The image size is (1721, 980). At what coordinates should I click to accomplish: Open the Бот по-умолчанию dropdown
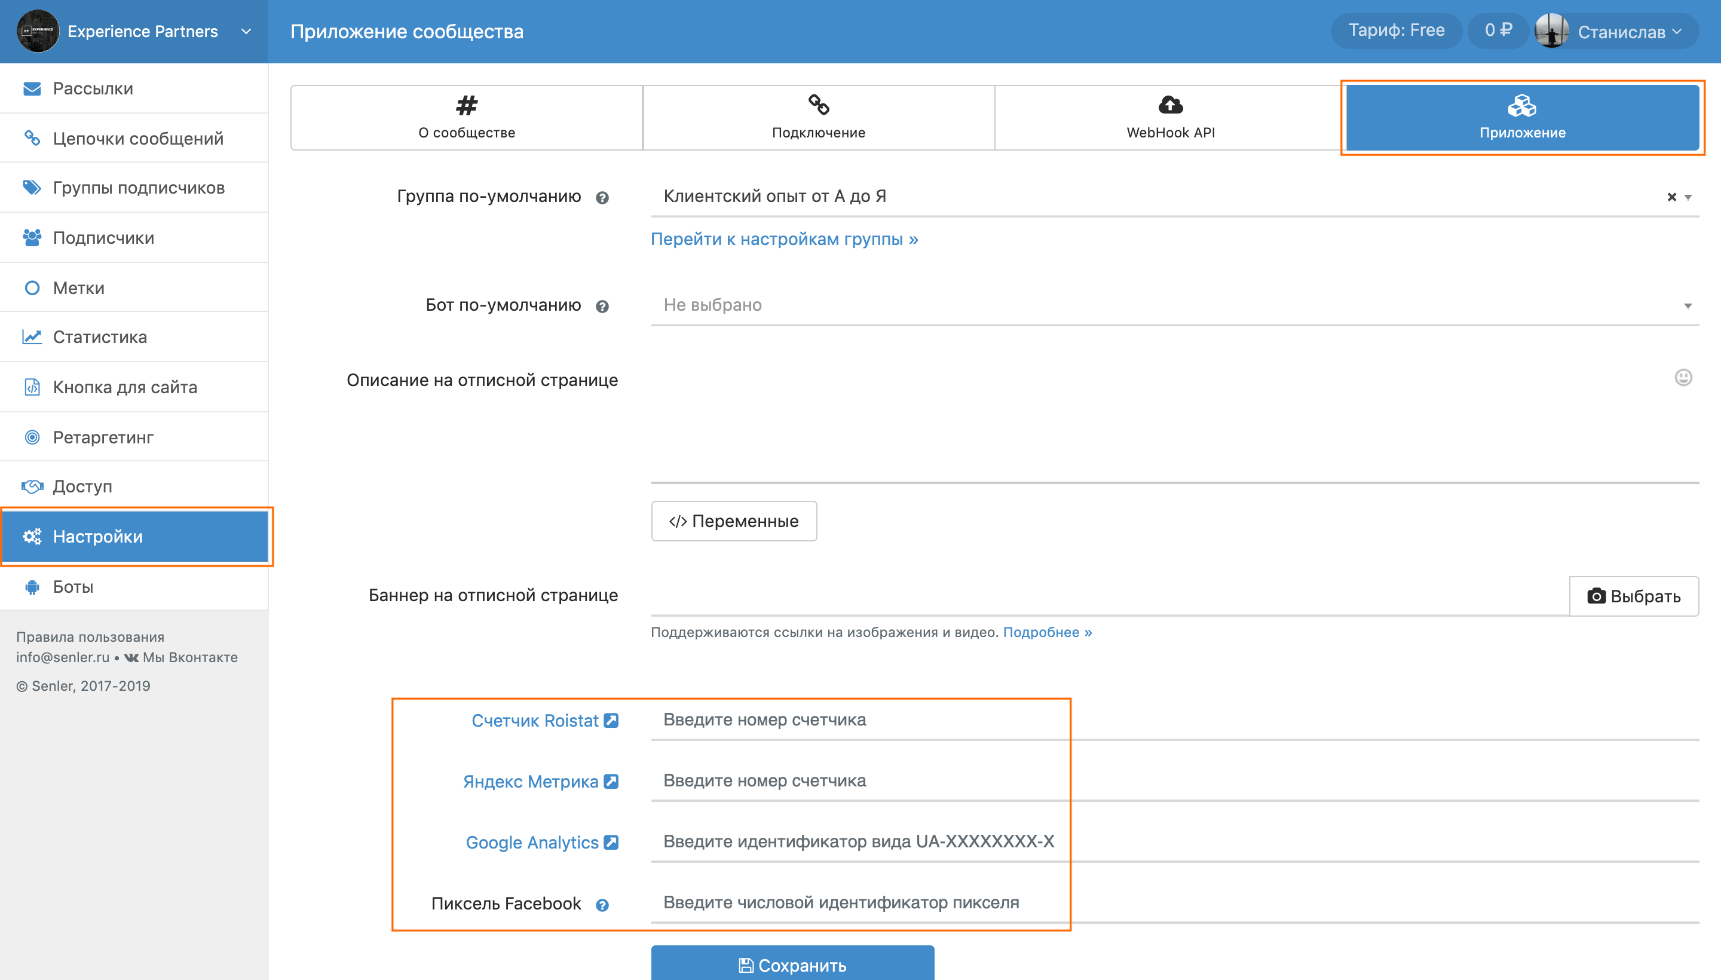click(x=1174, y=305)
